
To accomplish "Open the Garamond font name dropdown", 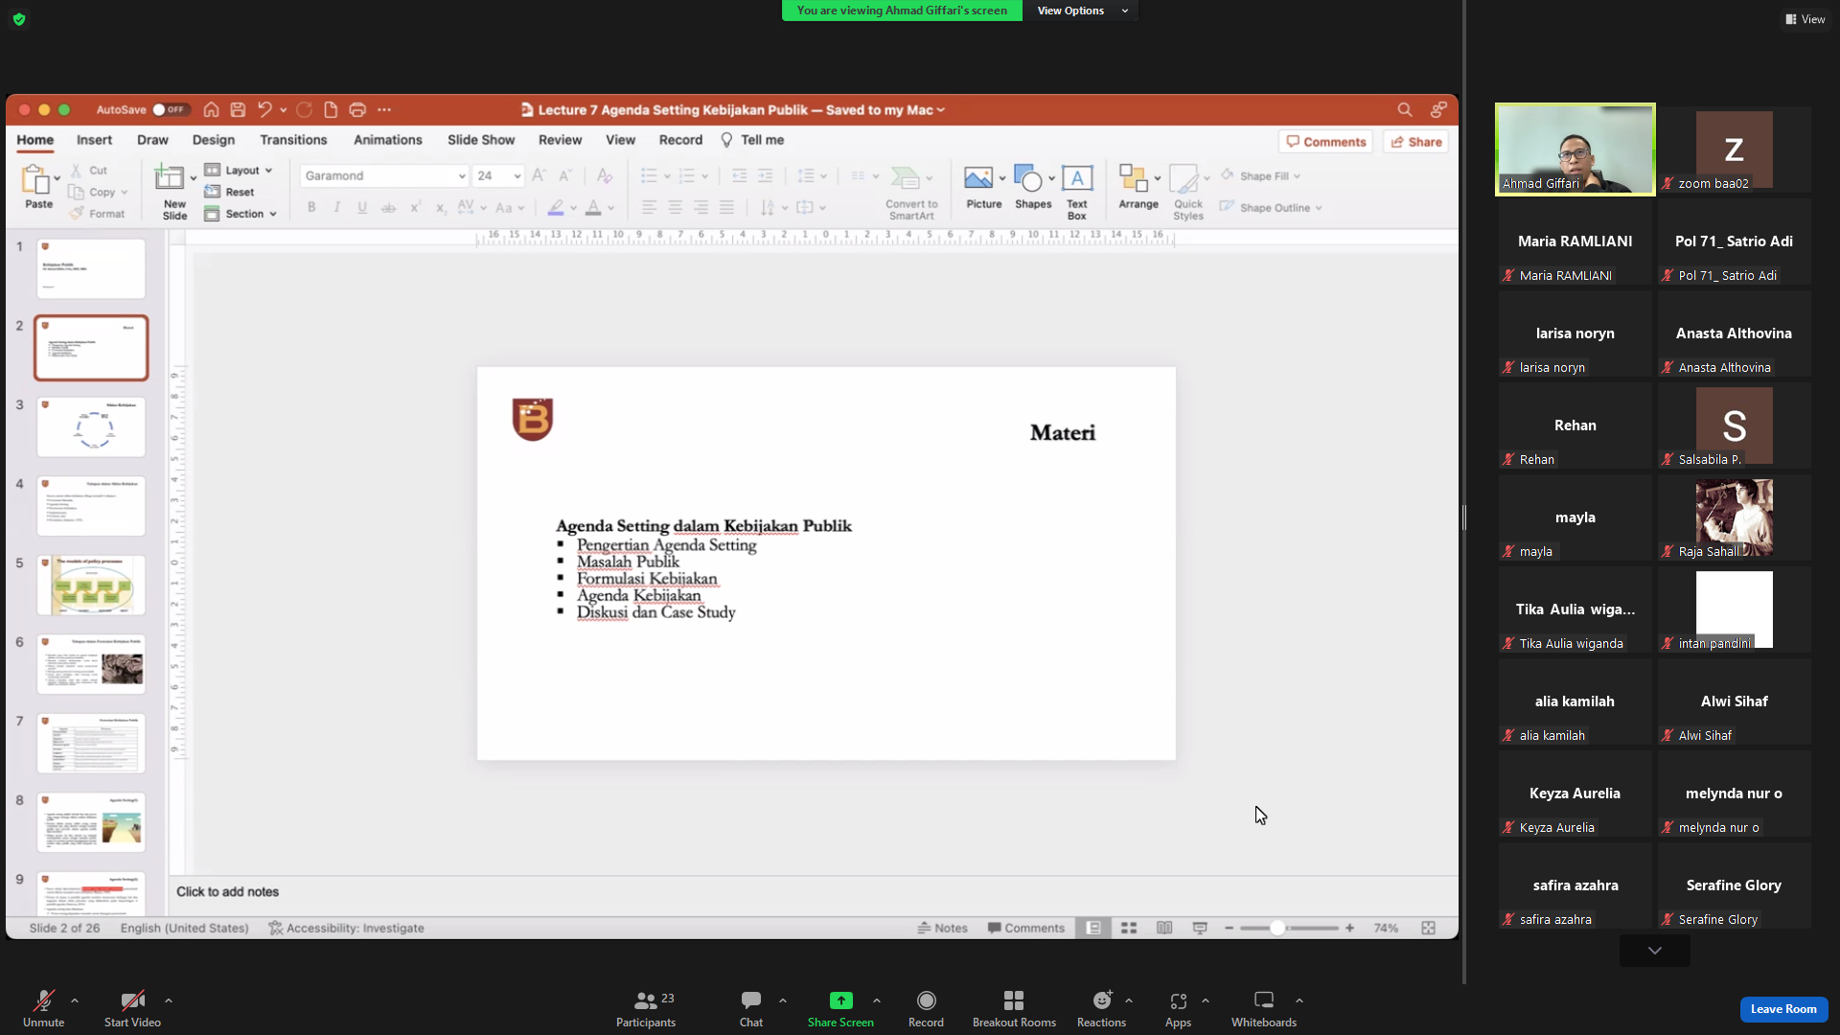I will pyautogui.click(x=461, y=176).
